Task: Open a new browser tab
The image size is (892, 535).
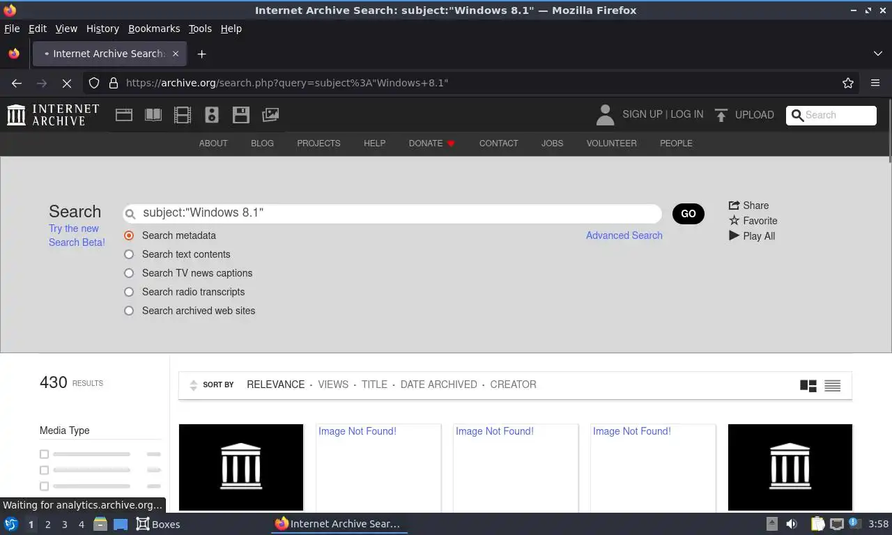Action: tap(201, 54)
